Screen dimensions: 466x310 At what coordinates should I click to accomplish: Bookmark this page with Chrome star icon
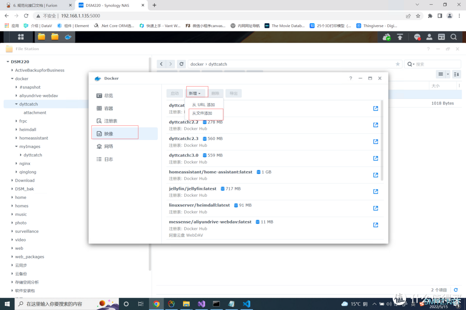click(x=418, y=16)
